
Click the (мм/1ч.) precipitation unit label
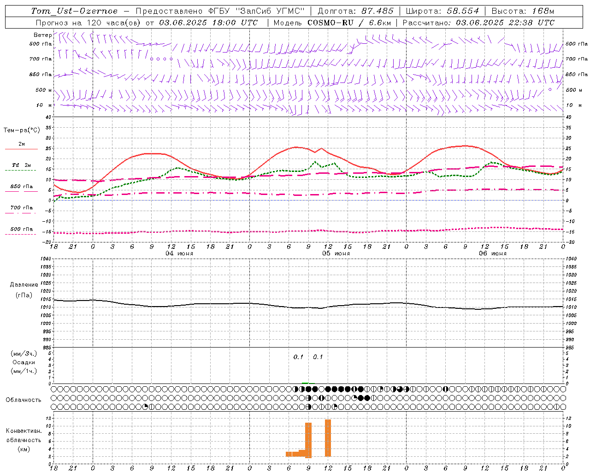pos(24,371)
